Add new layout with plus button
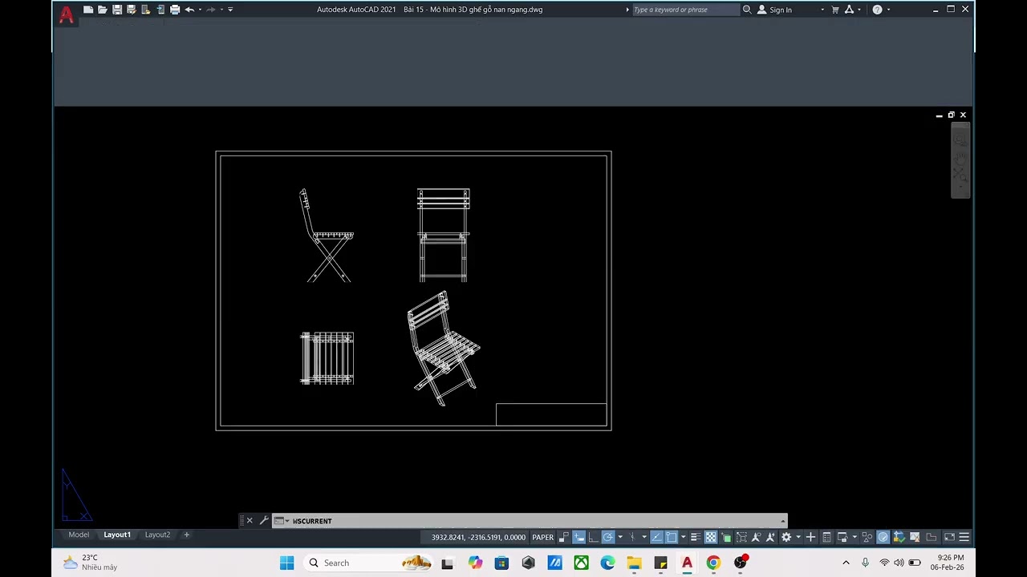Screen dimensions: 1027x577 coord(187,535)
